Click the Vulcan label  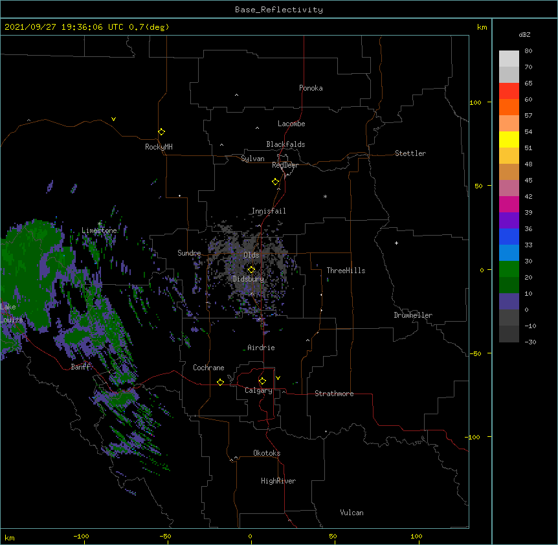[x=352, y=513]
